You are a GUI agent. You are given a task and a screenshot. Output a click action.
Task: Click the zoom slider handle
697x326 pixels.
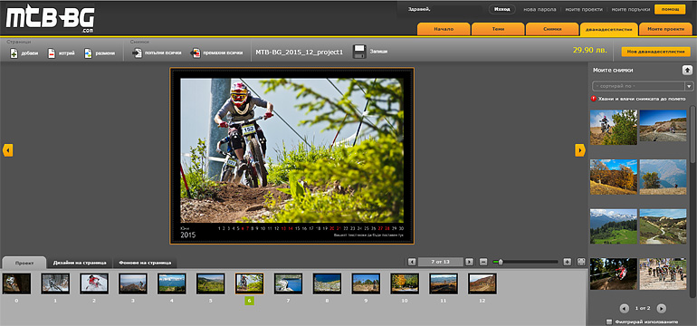click(500, 262)
